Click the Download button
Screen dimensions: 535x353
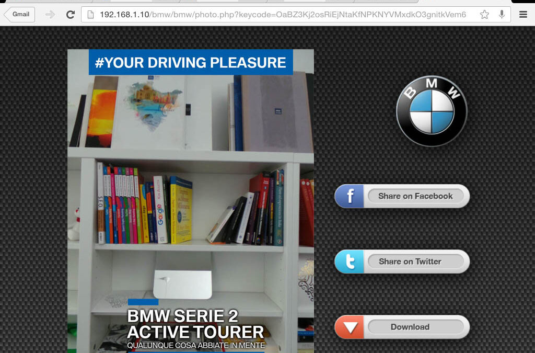[x=402, y=327]
